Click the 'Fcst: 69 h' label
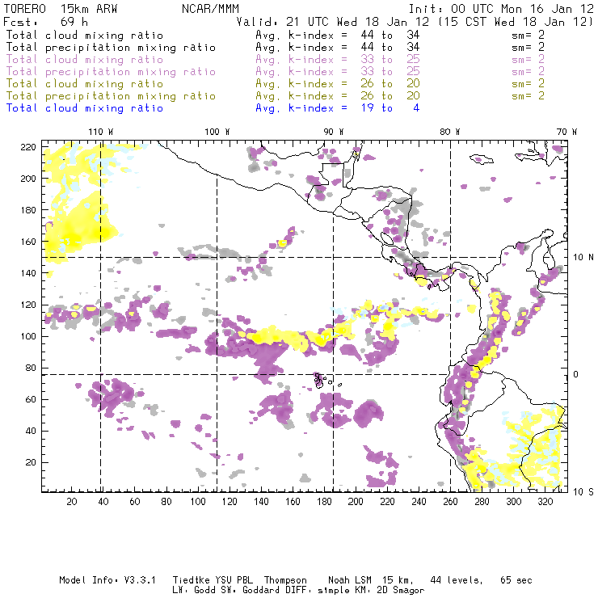598x598 pixels. (x=45, y=22)
